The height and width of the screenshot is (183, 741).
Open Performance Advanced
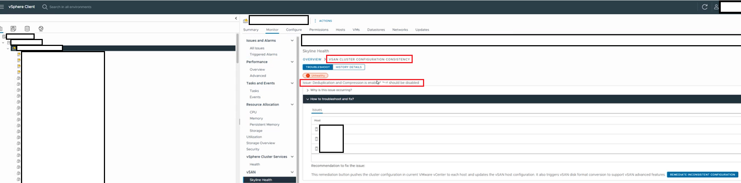(x=258, y=76)
